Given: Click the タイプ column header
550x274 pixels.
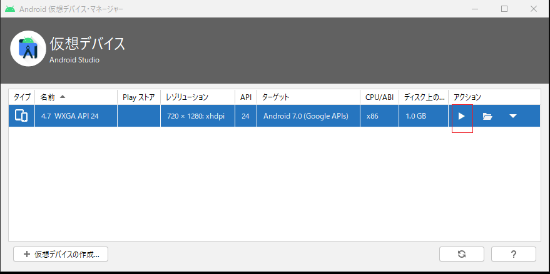Looking at the screenshot, I should [x=22, y=97].
